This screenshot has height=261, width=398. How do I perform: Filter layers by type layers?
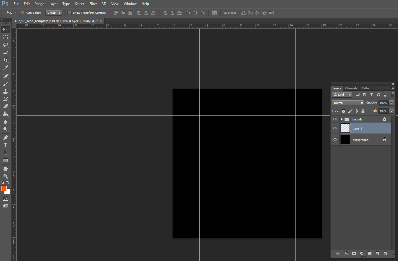click(371, 95)
